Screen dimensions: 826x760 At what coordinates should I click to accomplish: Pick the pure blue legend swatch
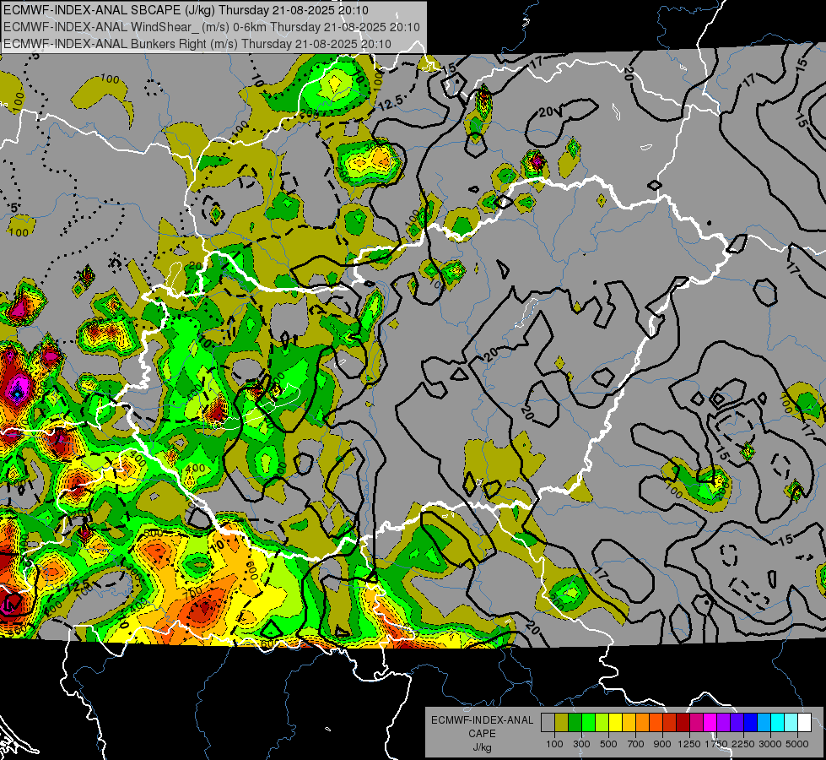tap(751, 722)
